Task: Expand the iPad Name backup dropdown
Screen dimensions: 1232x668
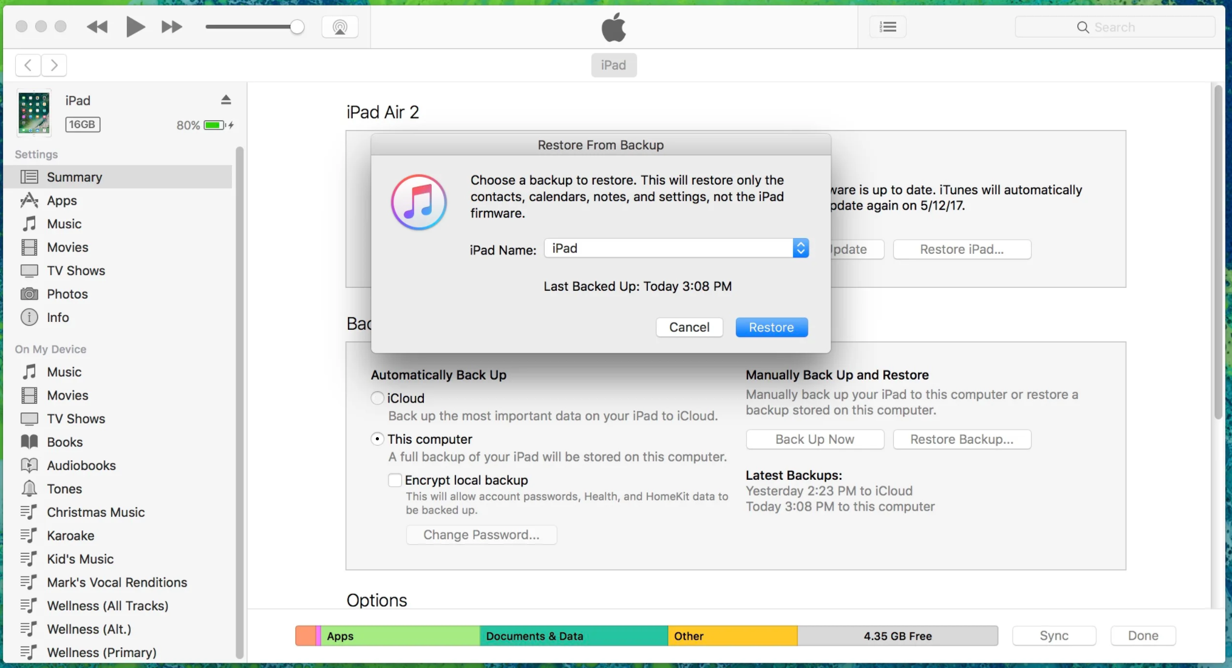Action: pyautogui.click(x=798, y=248)
